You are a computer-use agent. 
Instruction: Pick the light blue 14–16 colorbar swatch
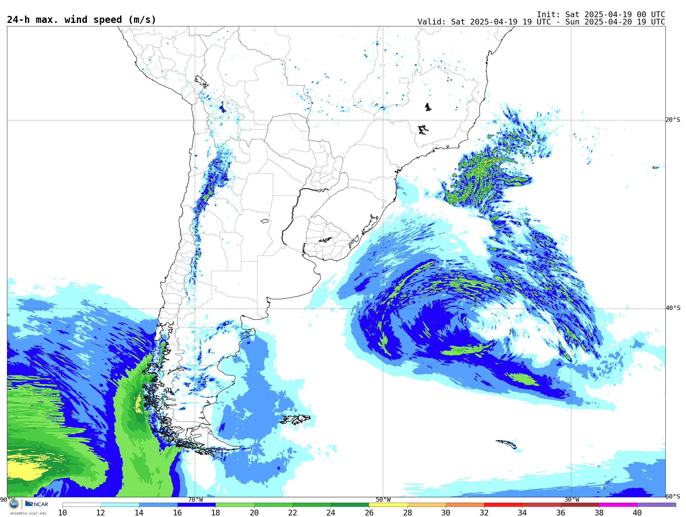(158, 505)
